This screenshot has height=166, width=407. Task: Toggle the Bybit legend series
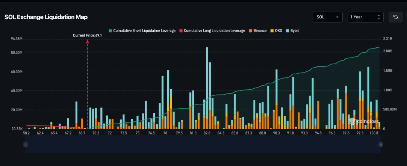[x=292, y=30]
